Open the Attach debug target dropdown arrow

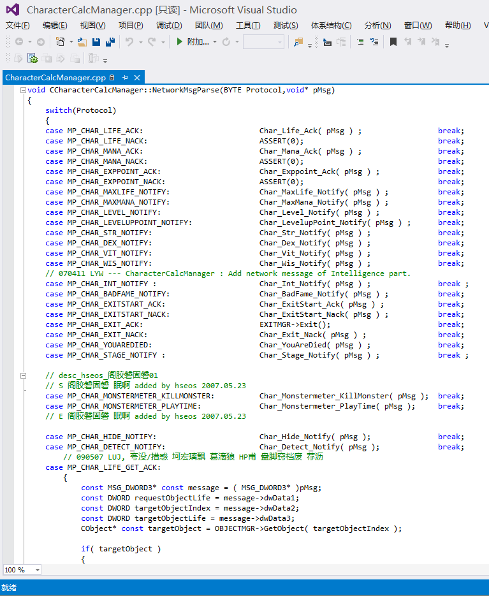(215, 42)
